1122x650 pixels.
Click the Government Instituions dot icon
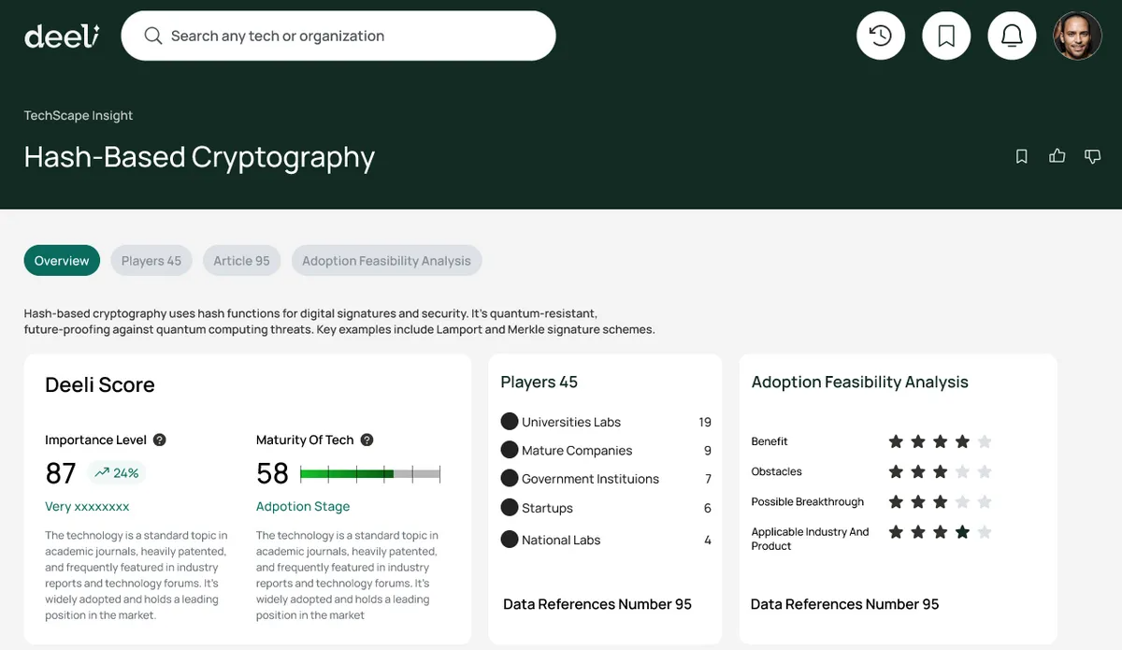coord(510,478)
